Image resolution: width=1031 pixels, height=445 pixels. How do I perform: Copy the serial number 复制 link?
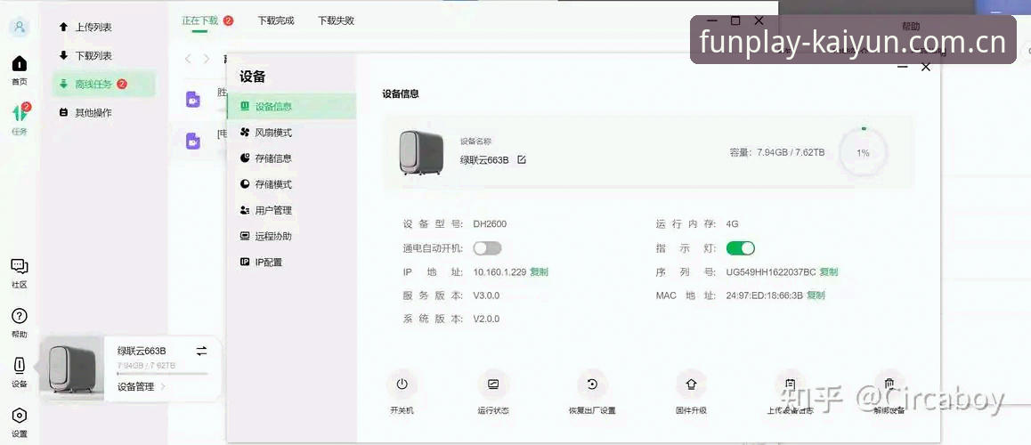[x=829, y=272]
